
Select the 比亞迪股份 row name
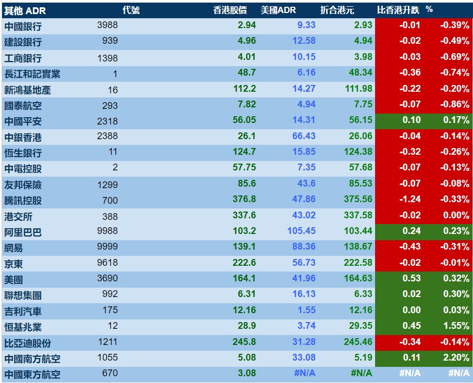tap(28, 343)
